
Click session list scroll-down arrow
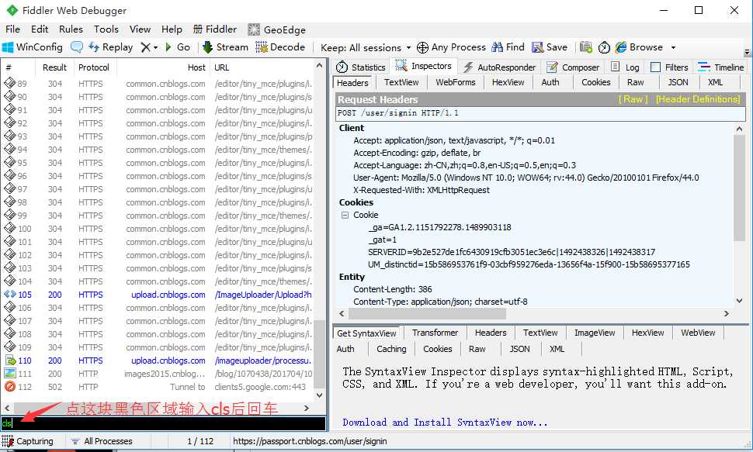pyautogui.click(x=319, y=395)
